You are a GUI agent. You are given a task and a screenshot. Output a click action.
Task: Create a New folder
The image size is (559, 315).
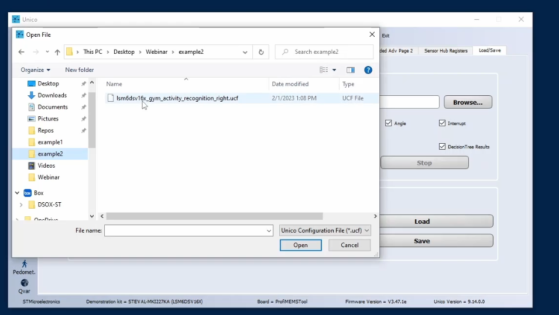pyautogui.click(x=80, y=70)
